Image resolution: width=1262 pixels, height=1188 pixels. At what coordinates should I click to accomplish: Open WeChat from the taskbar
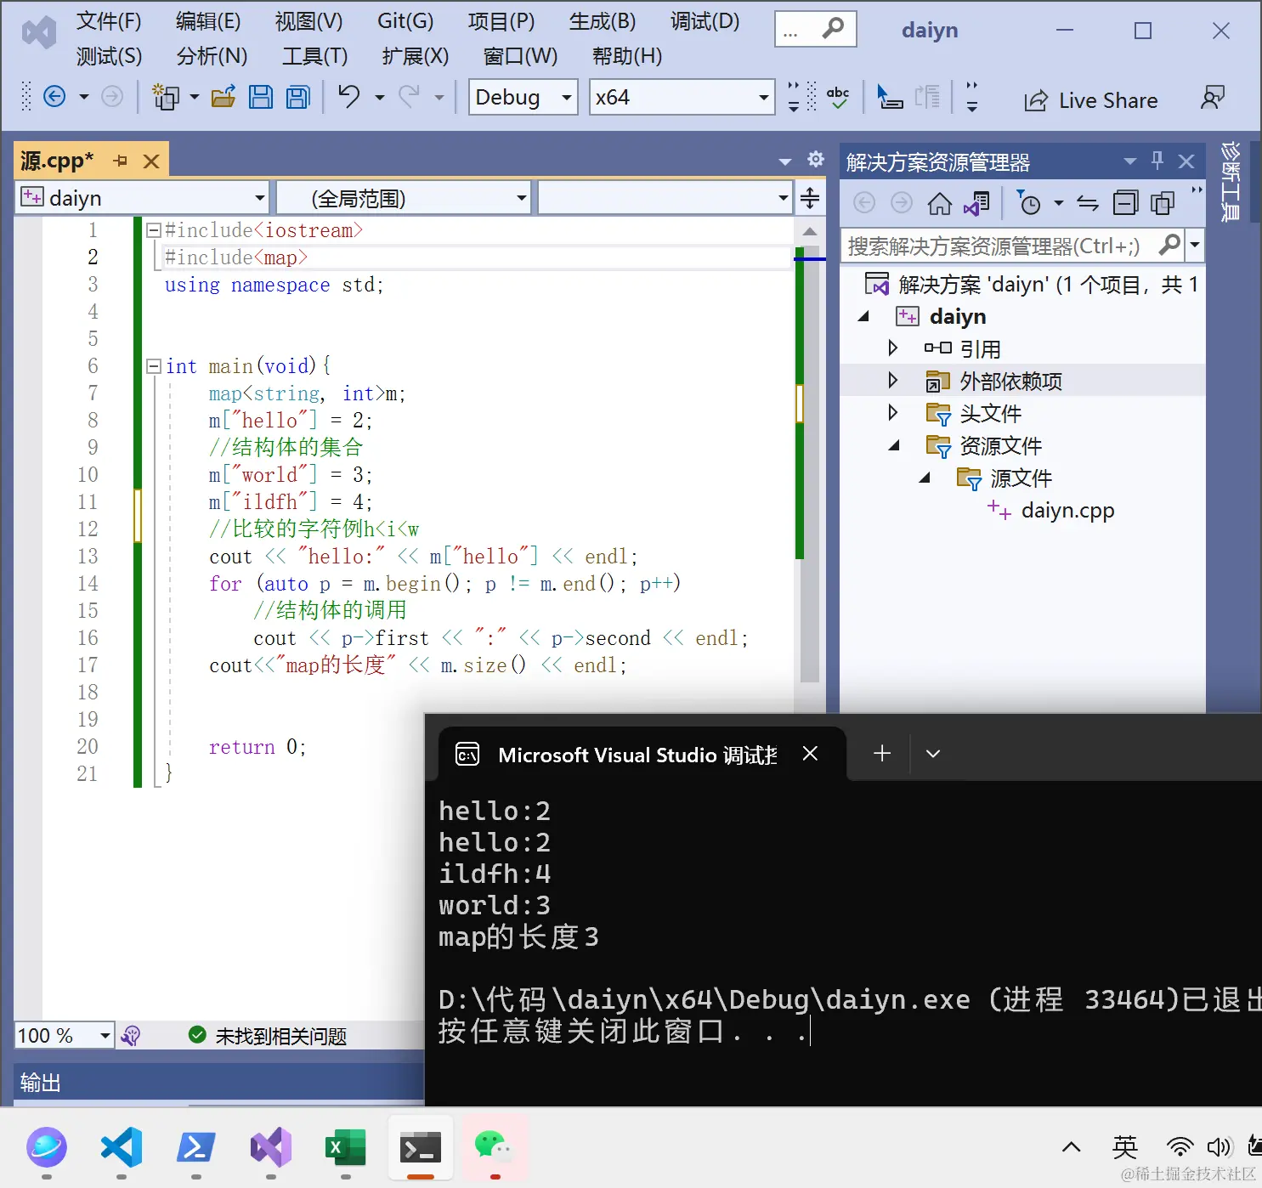(495, 1146)
